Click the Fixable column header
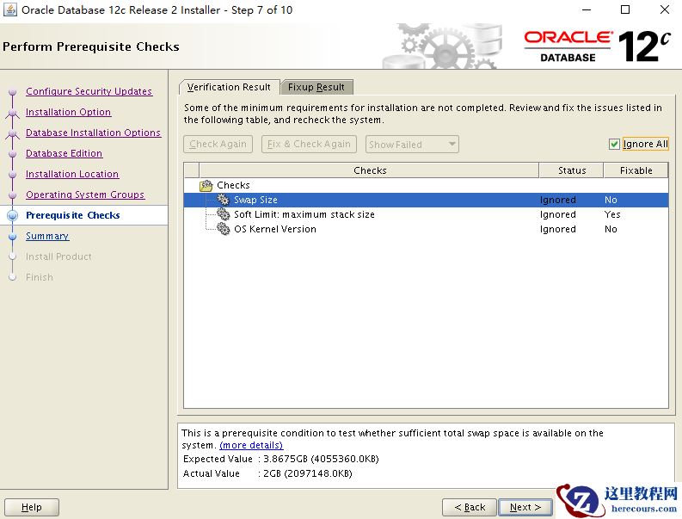Viewport: 682px width, 519px height. coord(636,170)
